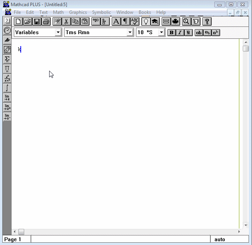Save worksheet using the floppy disk icon
Viewport: 252px width, 245px height.
coord(36,22)
